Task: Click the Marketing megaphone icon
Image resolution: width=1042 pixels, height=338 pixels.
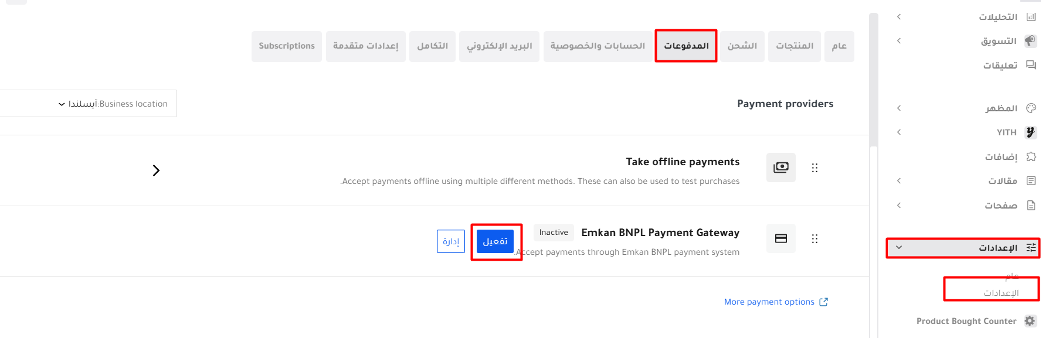Action: 1030,41
